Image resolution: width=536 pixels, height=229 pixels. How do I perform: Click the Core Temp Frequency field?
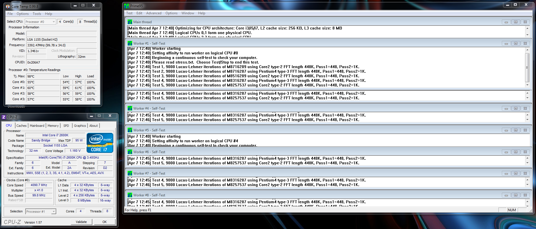tap(62, 45)
